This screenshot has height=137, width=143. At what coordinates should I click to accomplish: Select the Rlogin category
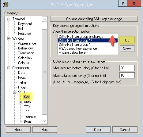[23, 87]
